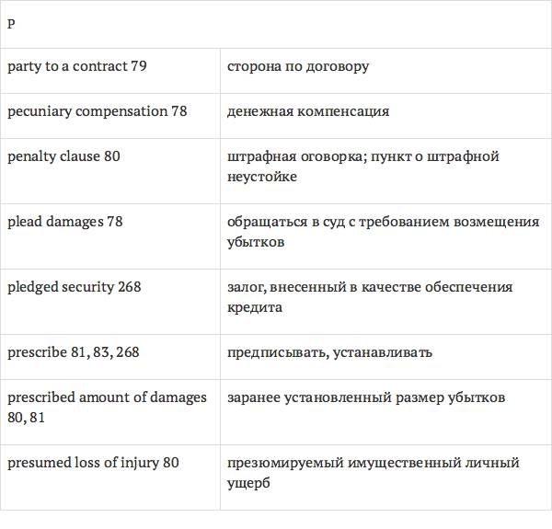This screenshot has height=529, width=552.
Task: Select the 'pledged security' term
Action: [61, 287]
